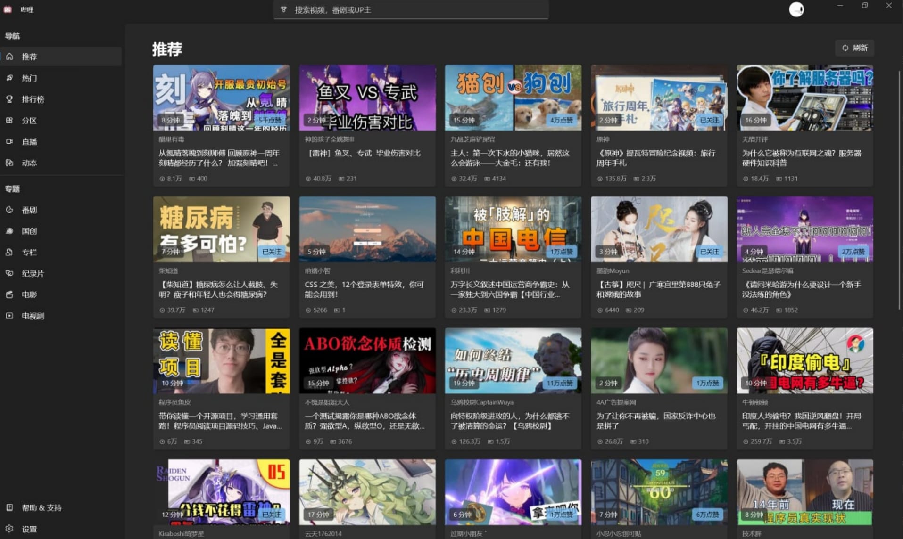Open the 排行榜 navigation item
Screen dimensions: 903x539
pyautogui.click(x=61, y=99)
